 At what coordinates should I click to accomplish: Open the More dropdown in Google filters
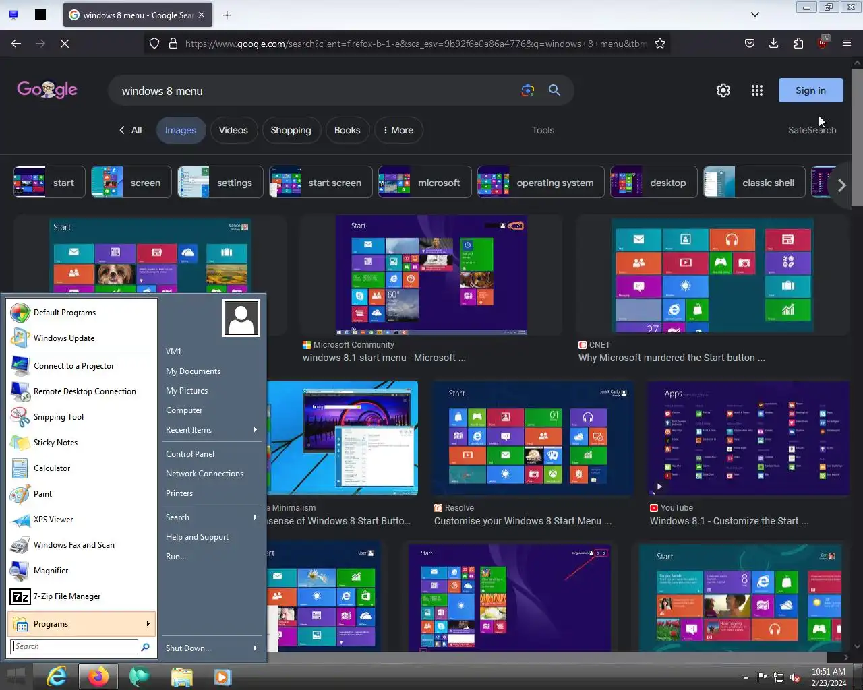pos(398,130)
